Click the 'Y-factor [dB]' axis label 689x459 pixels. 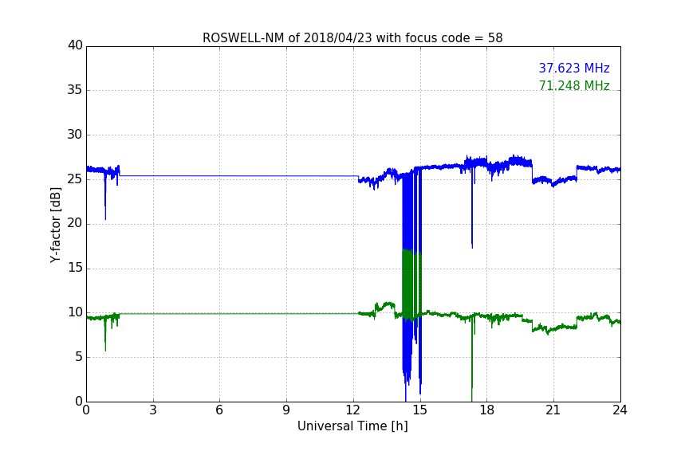(56, 225)
